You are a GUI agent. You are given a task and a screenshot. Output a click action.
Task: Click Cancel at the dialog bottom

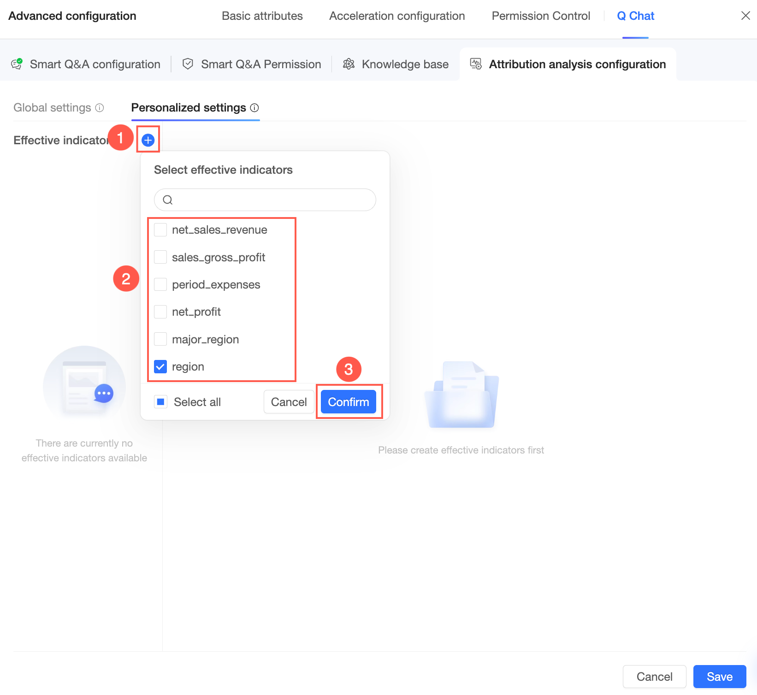coord(655,677)
